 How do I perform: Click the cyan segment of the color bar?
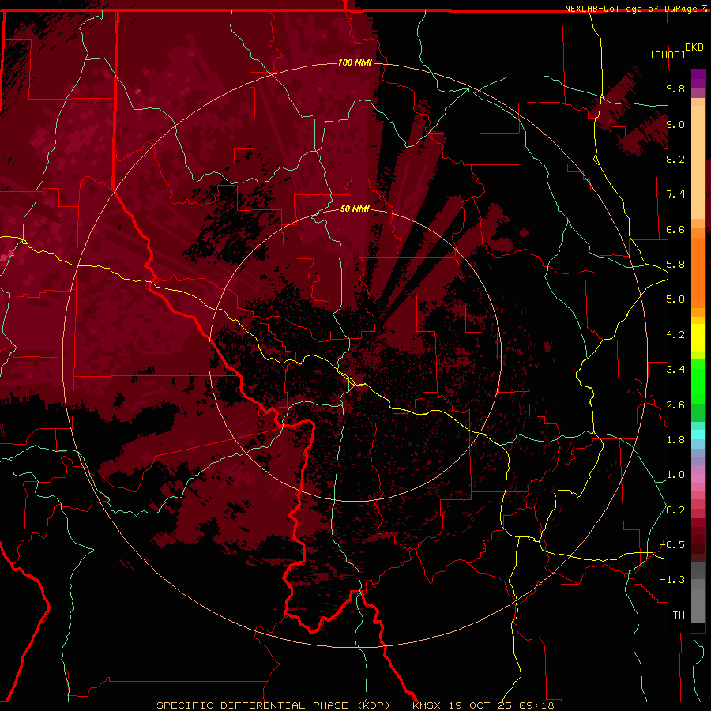point(698,434)
